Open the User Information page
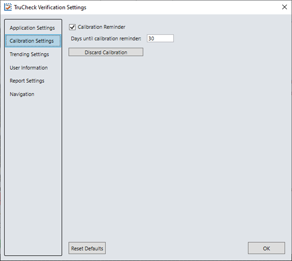Image resolution: width=292 pixels, height=261 pixels. [x=29, y=68]
